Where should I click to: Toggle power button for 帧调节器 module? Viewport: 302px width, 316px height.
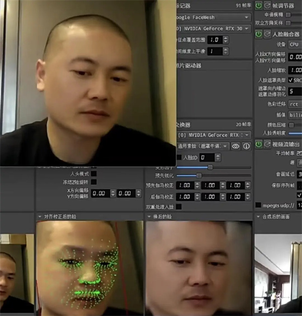pyautogui.click(x=259, y=6)
